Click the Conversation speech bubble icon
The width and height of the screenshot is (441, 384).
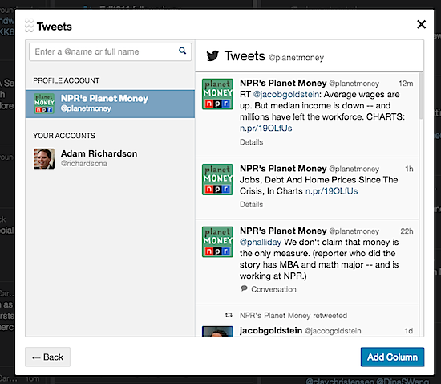click(x=244, y=288)
